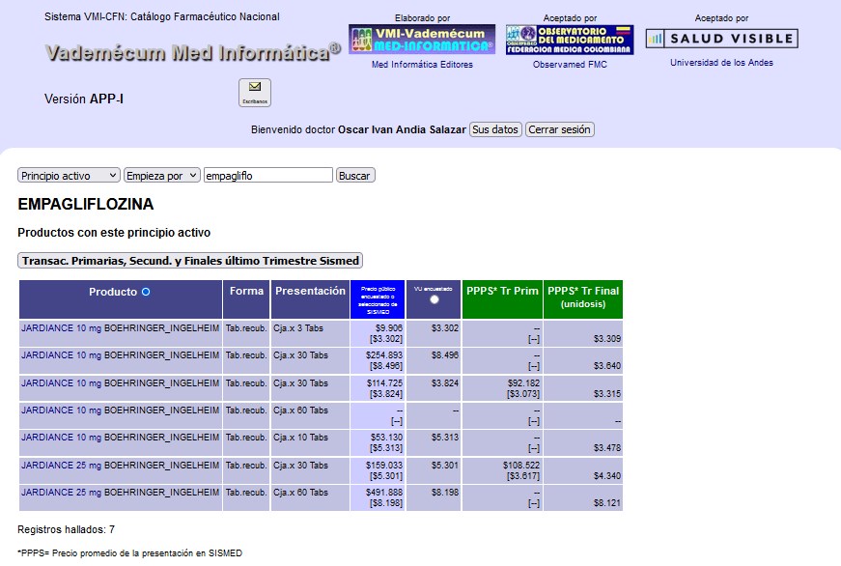Viewport: 841px width, 566px height.
Task: Click Cerrar sesión to log out
Action: [560, 129]
